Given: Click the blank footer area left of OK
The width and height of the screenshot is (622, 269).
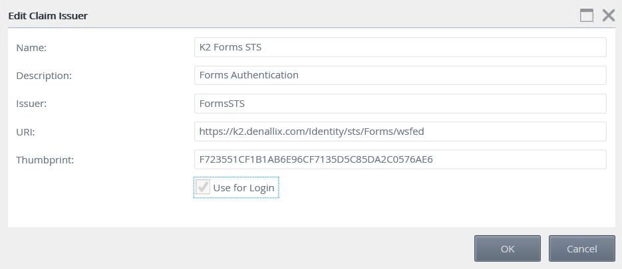Looking at the screenshot, I should pos(233,249).
